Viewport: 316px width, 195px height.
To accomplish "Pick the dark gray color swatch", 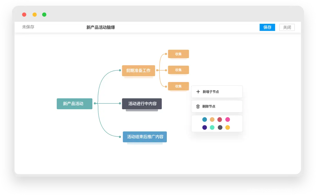I will tap(220, 128).
